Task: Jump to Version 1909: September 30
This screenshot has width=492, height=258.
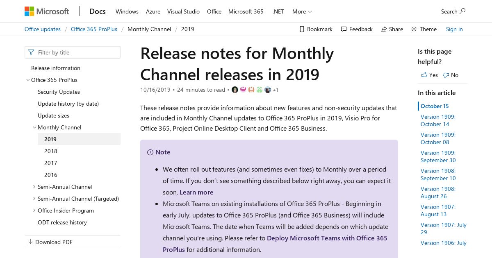Action: (438, 156)
